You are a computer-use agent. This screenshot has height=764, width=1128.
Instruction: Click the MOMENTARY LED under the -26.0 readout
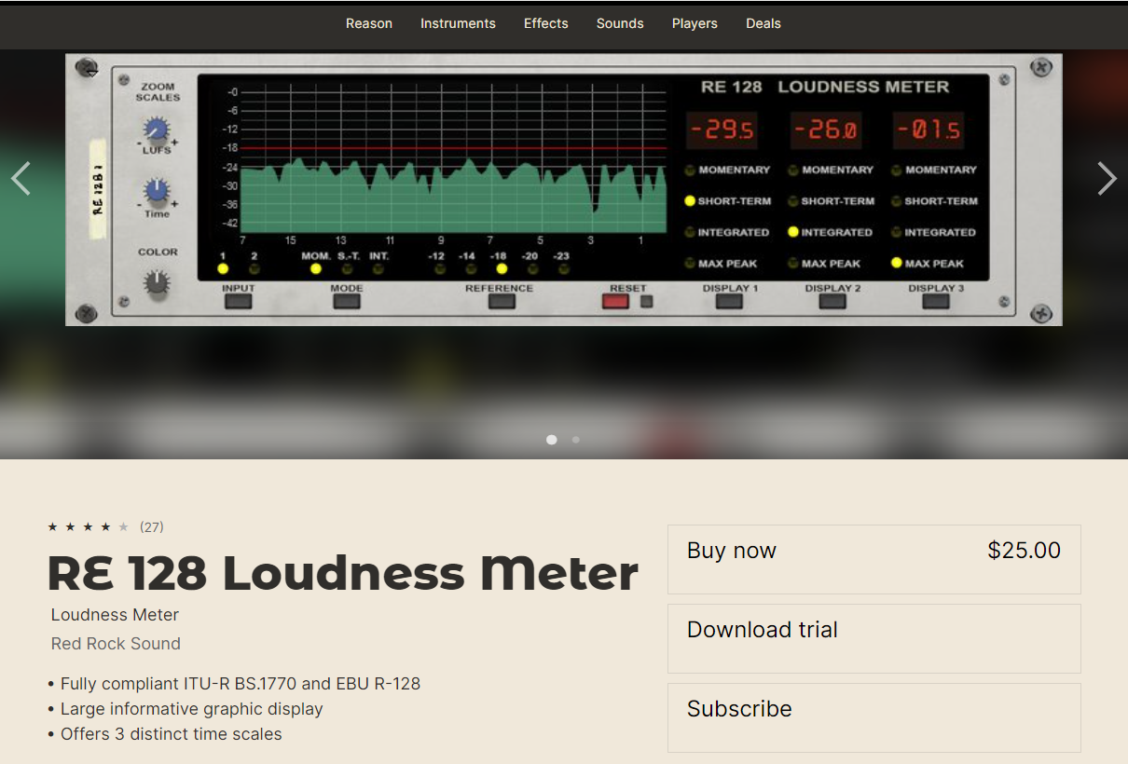[x=793, y=171]
